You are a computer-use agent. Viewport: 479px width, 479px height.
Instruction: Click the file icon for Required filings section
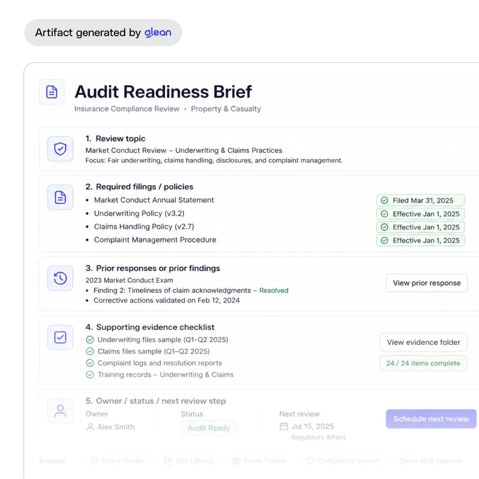[60, 197]
